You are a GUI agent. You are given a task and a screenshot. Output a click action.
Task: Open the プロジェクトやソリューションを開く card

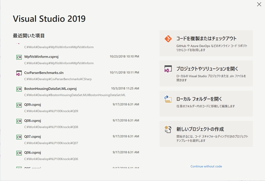point(206,74)
